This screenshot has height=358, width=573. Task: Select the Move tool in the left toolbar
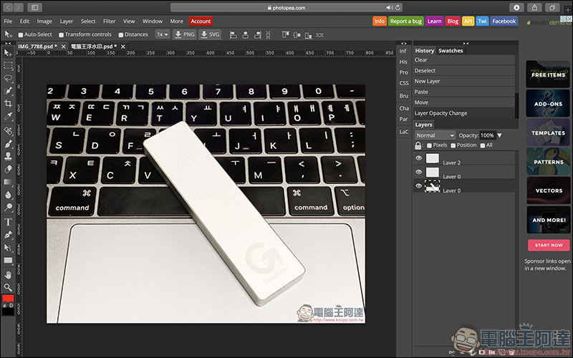(8, 53)
